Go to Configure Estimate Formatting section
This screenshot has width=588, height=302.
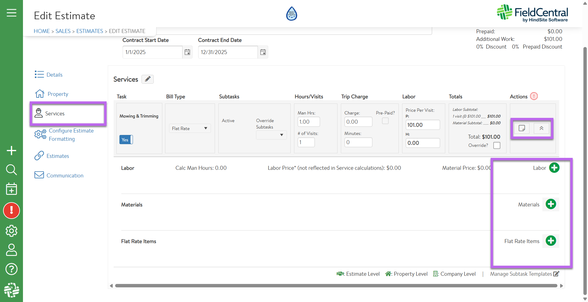(x=71, y=135)
